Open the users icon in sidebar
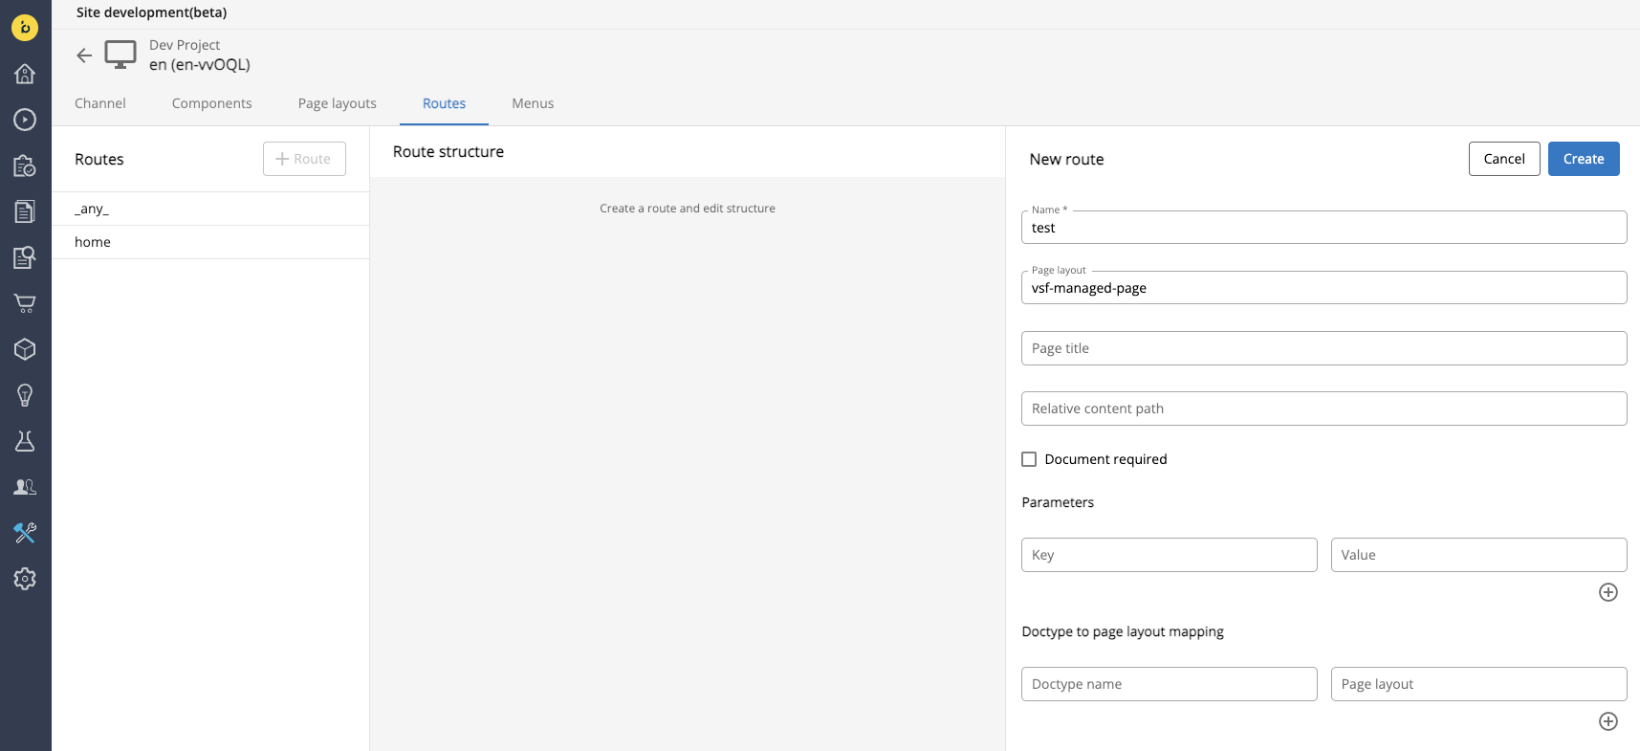Screen dimensions: 1640x751 [x=25, y=487]
